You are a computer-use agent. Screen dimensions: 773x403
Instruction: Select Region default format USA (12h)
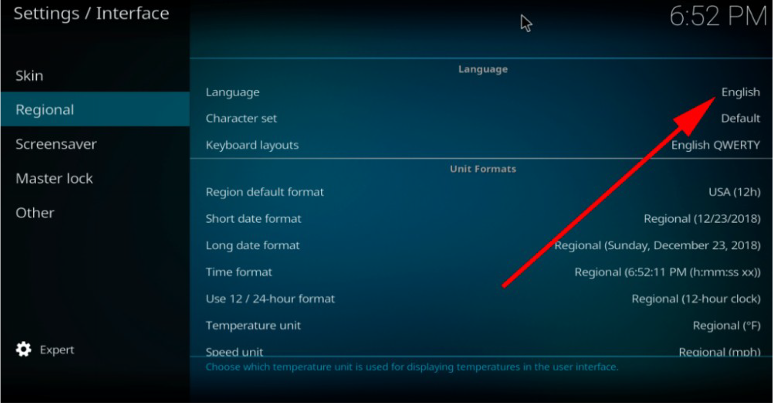pyautogui.click(x=482, y=192)
